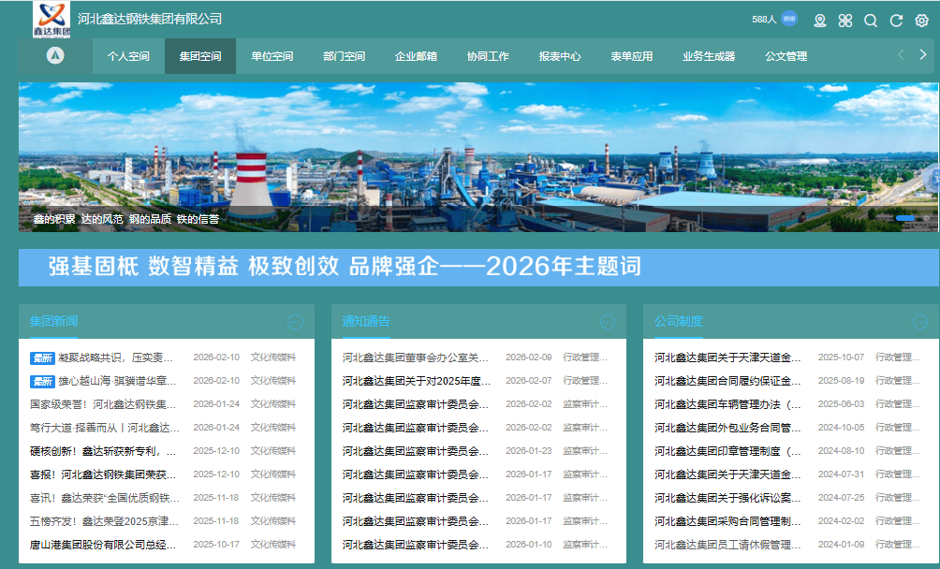Open 河北鑫达集团车辆管理办法 policy link

tap(727, 404)
